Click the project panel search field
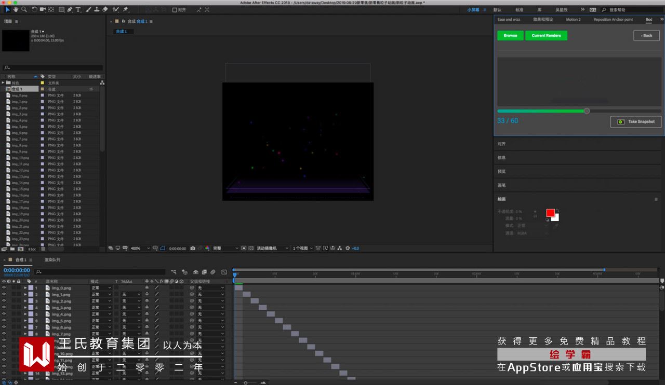 pos(52,67)
